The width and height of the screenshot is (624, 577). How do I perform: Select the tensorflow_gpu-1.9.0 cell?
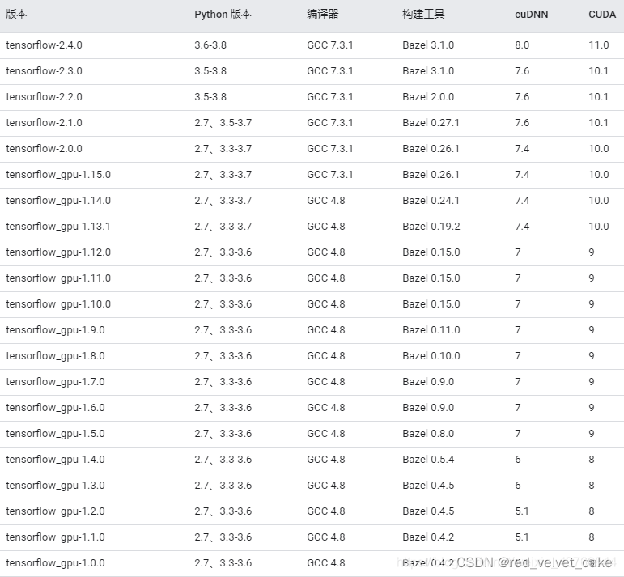pyautogui.click(x=55, y=330)
